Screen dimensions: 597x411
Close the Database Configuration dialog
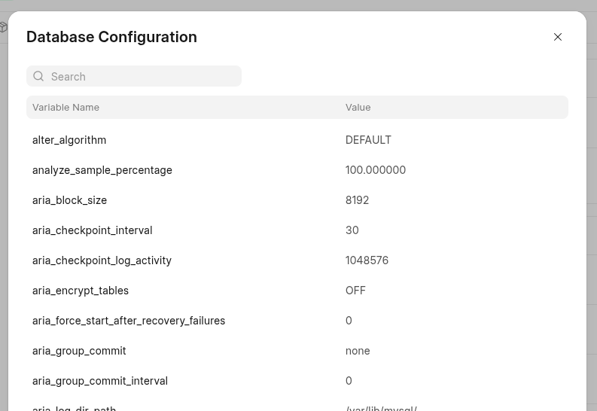click(x=558, y=37)
